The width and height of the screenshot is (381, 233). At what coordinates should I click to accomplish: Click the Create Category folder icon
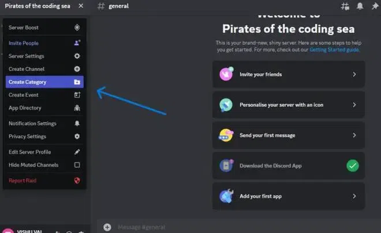click(x=77, y=82)
